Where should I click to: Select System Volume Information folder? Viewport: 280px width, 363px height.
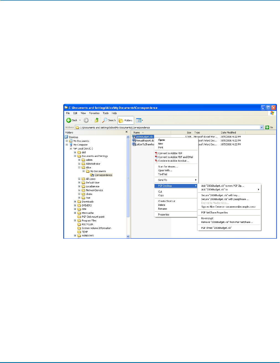click(x=94, y=228)
